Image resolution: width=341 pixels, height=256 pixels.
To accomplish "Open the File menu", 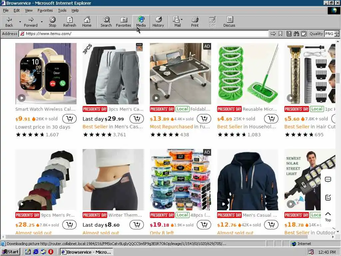I will (6, 10).
